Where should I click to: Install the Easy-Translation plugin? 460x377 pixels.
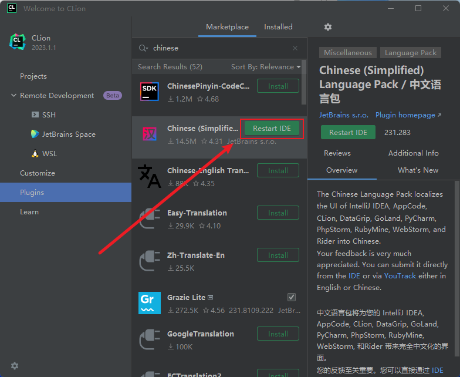[278, 213]
